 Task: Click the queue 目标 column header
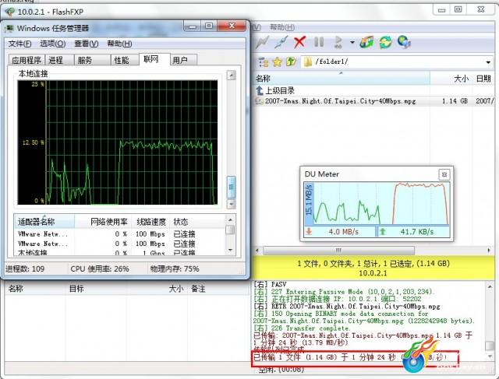pyautogui.click(x=95, y=289)
